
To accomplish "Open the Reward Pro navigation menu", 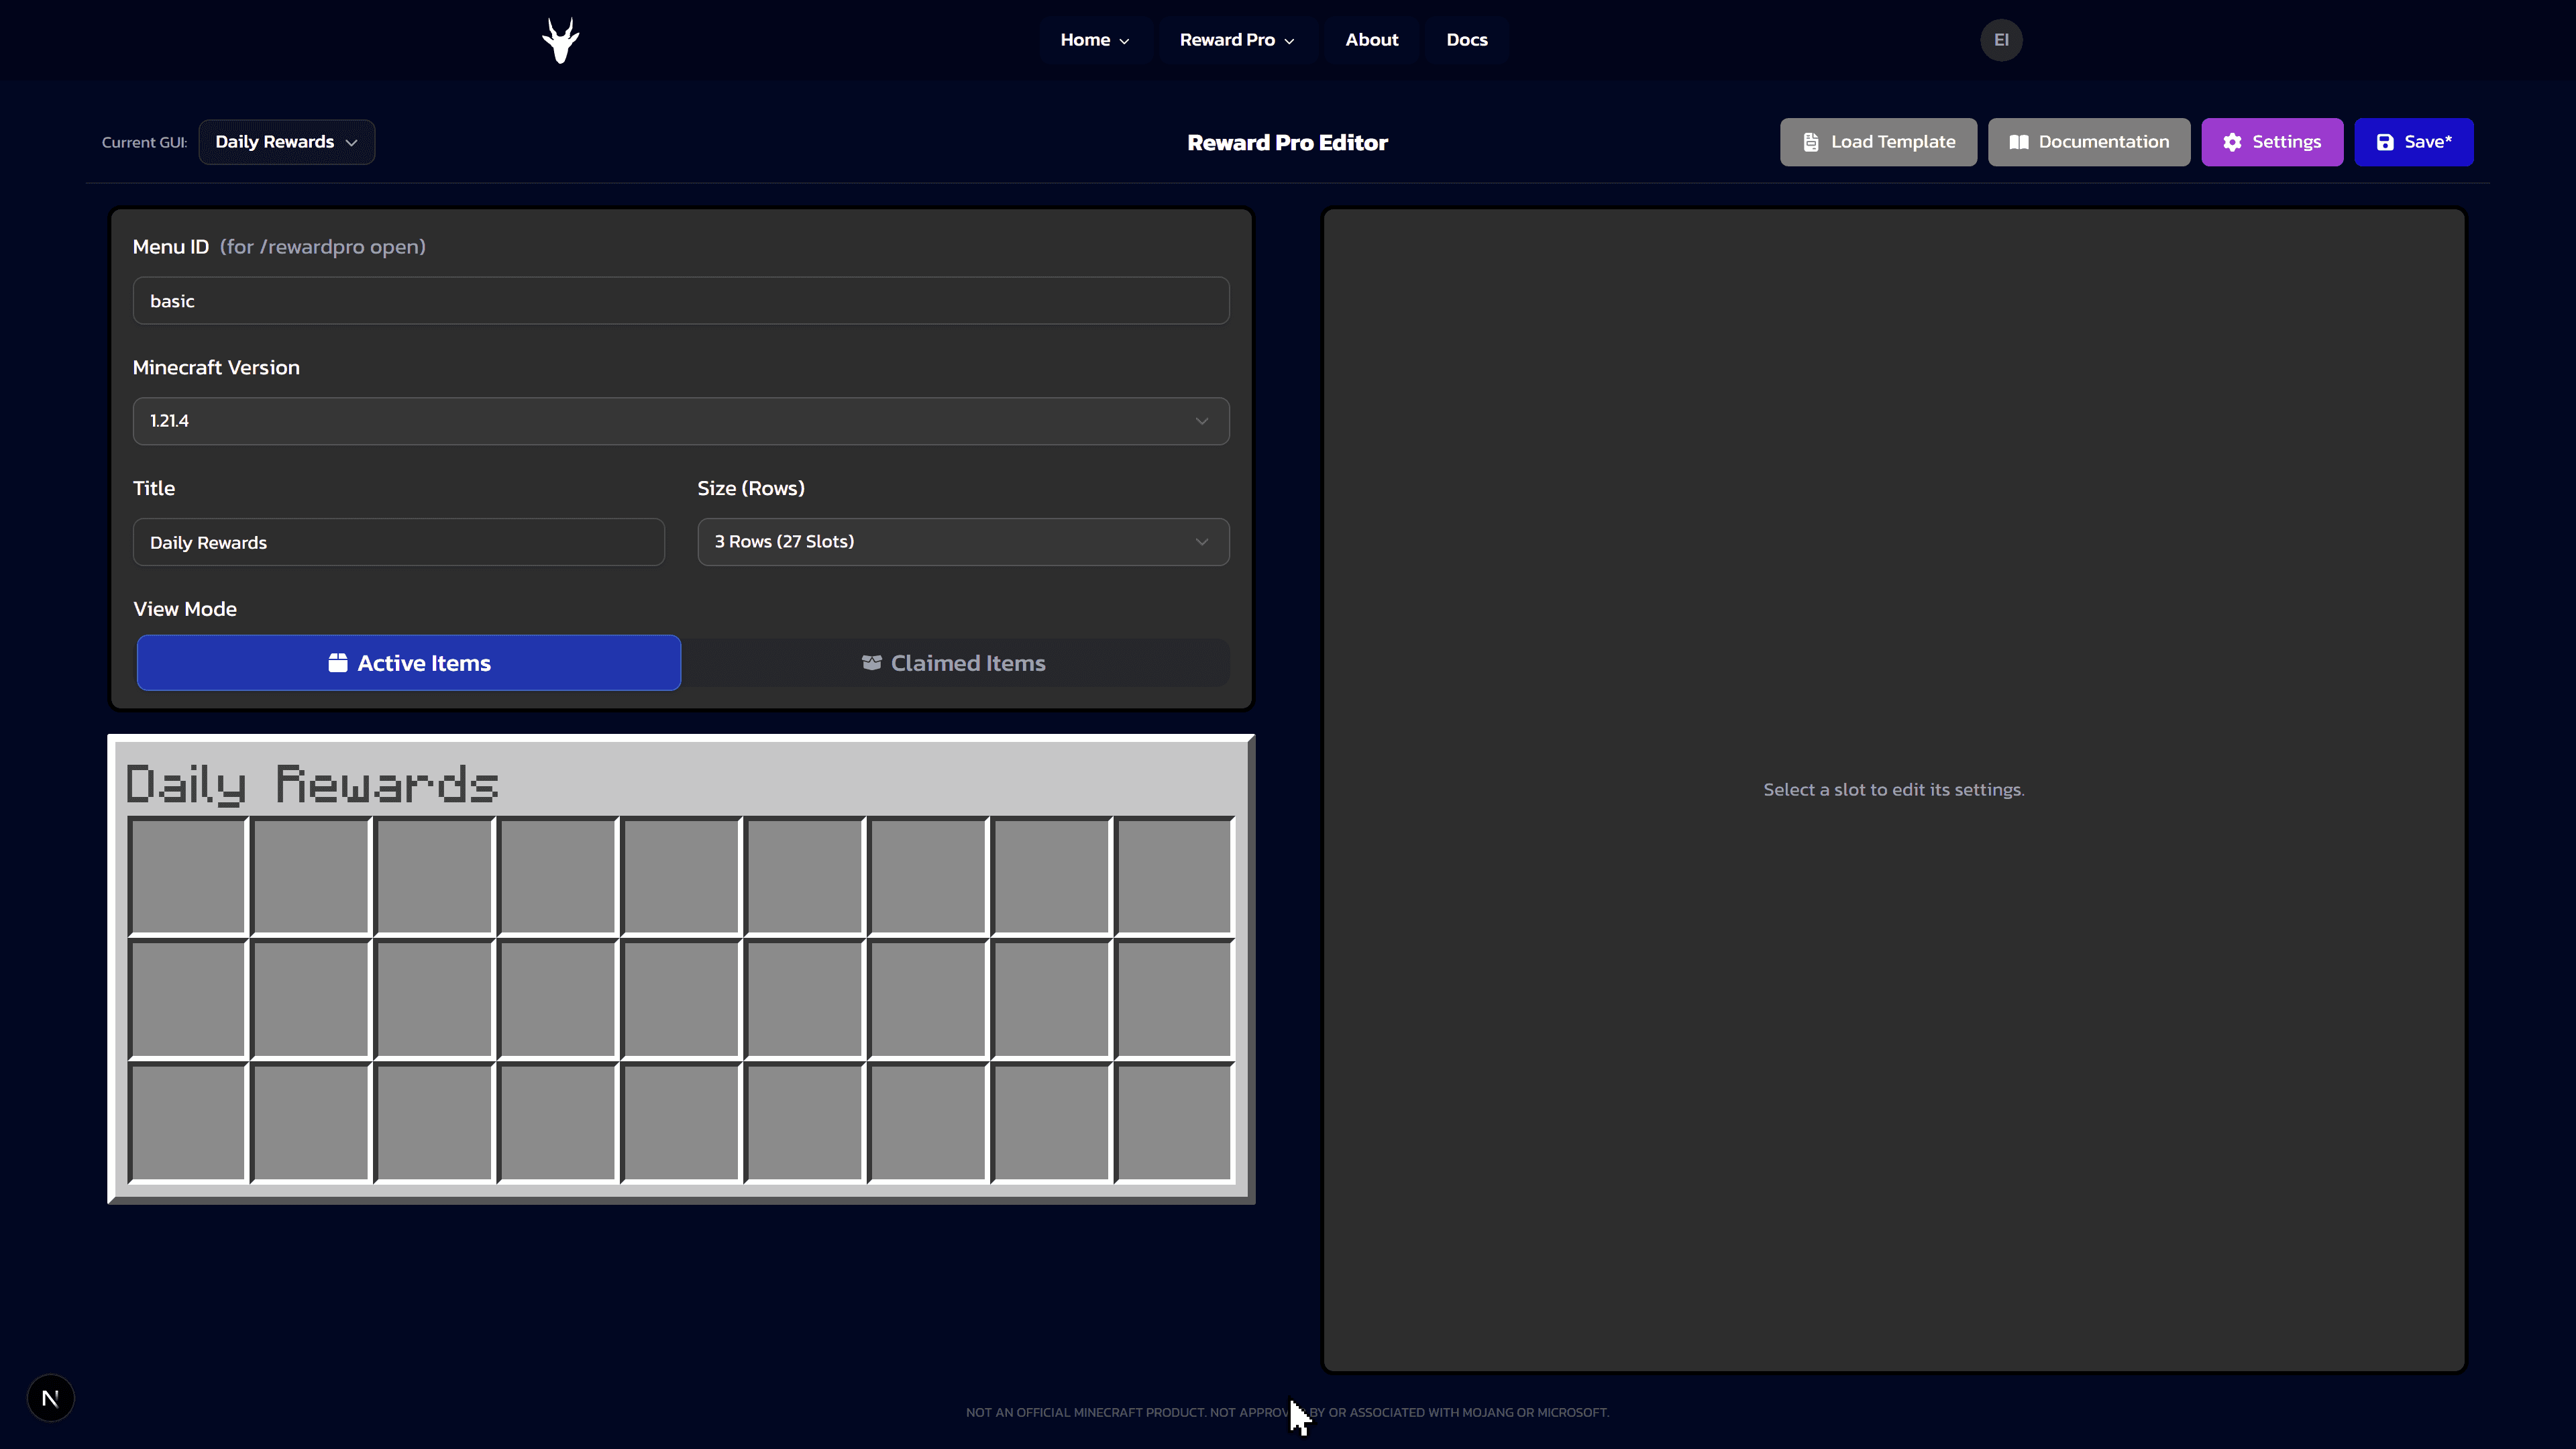I will pyautogui.click(x=1237, y=40).
